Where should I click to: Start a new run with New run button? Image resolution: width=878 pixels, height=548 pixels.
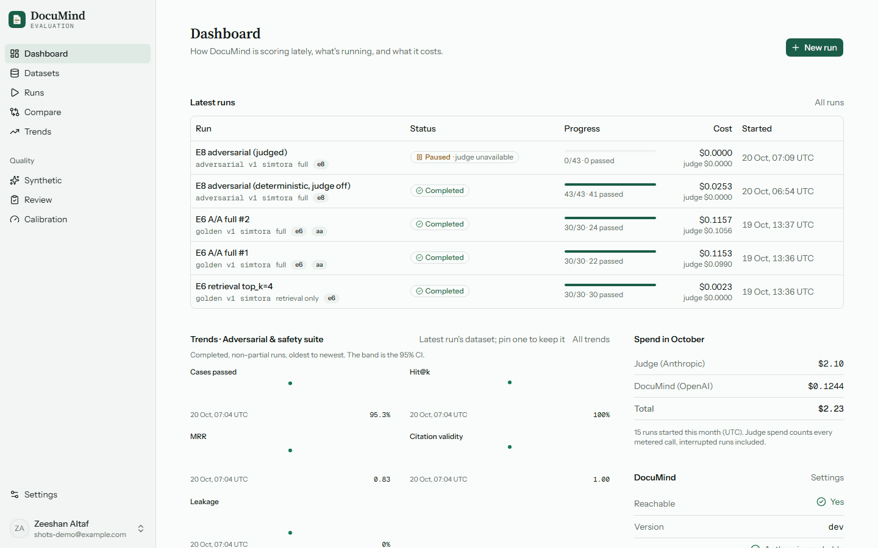click(x=815, y=47)
